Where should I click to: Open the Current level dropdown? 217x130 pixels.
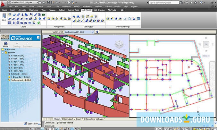(x=92, y=32)
